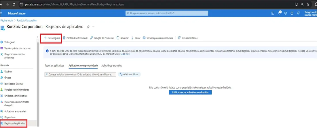This screenshot has height=128, width=317.
Task: Open the thiago.souto account menu
Action: pos(311,13)
